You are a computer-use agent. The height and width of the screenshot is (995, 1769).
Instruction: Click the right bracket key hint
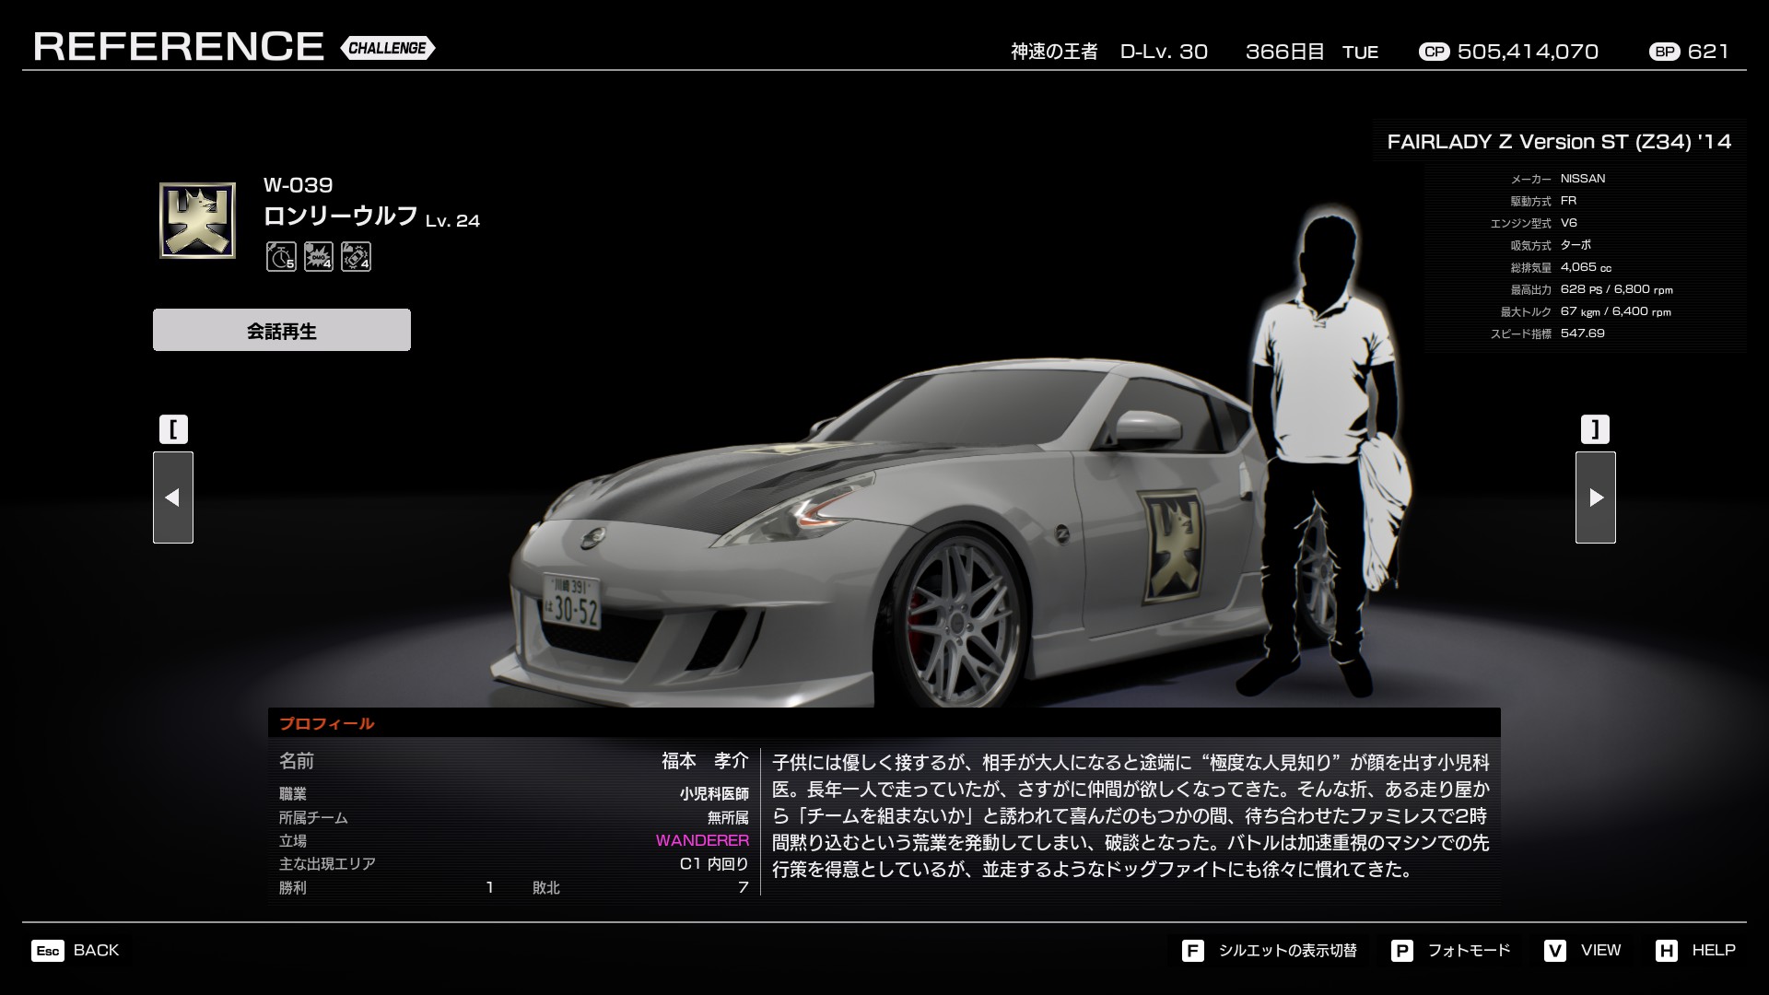1595,429
